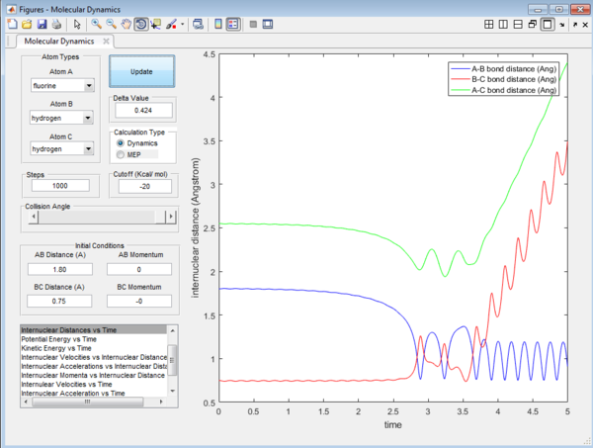
Task: Click the Collision Angle slider
Action: click(x=94, y=217)
